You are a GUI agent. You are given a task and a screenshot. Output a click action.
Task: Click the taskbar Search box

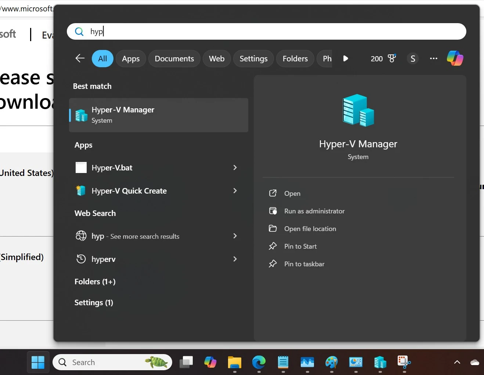pos(112,363)
